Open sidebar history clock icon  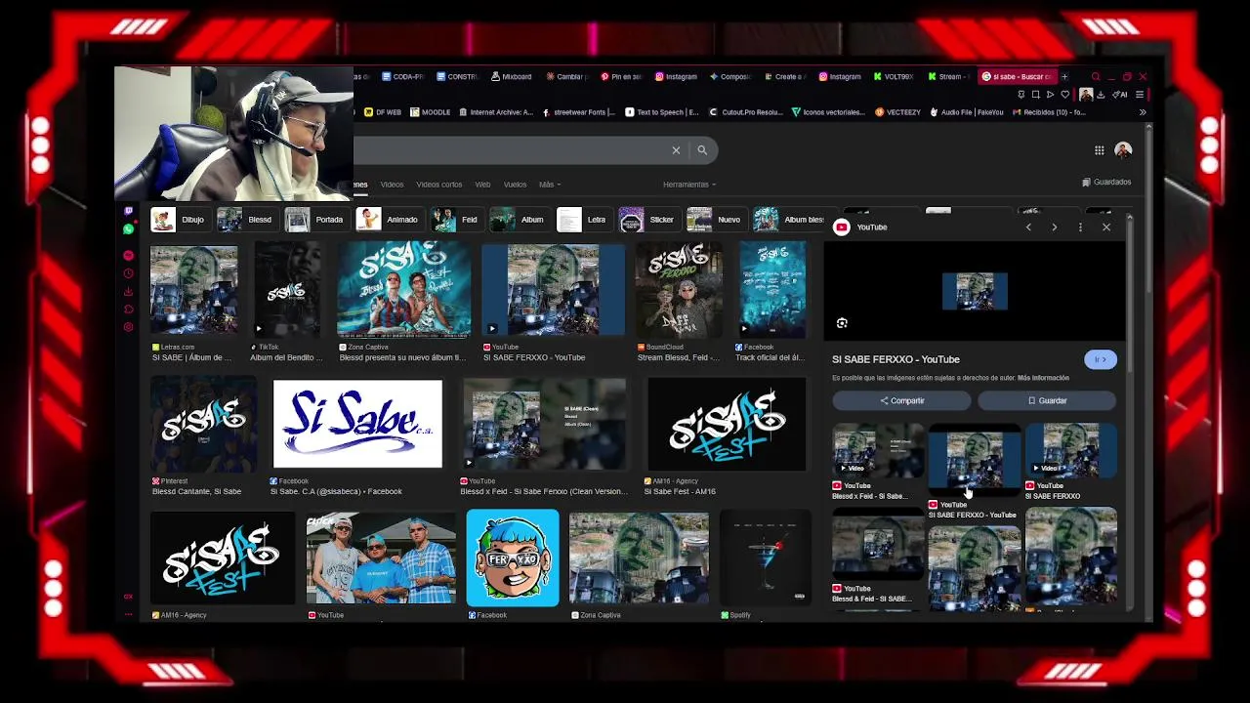coord(128,273)
